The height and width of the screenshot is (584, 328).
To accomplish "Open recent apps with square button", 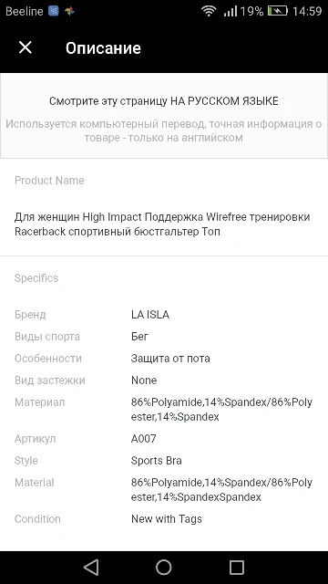I will (237, 568).
